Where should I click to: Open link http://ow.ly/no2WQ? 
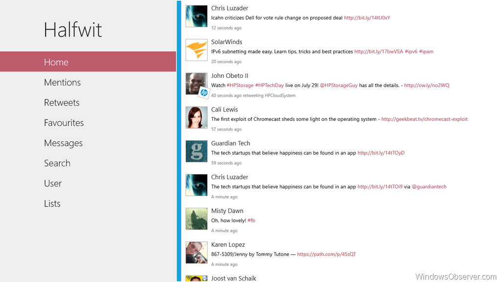(x=427, y=85)
